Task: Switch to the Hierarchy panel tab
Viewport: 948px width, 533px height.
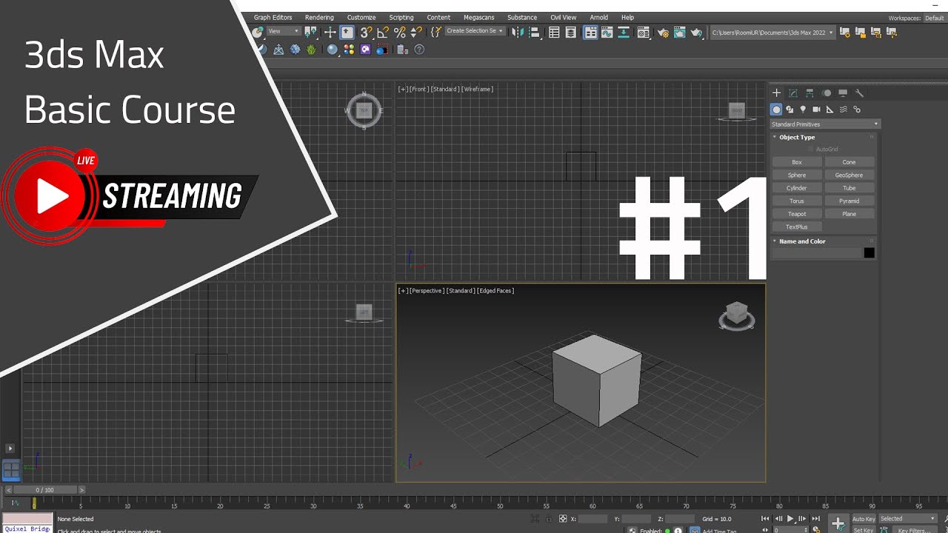Action: pos(810,93)
